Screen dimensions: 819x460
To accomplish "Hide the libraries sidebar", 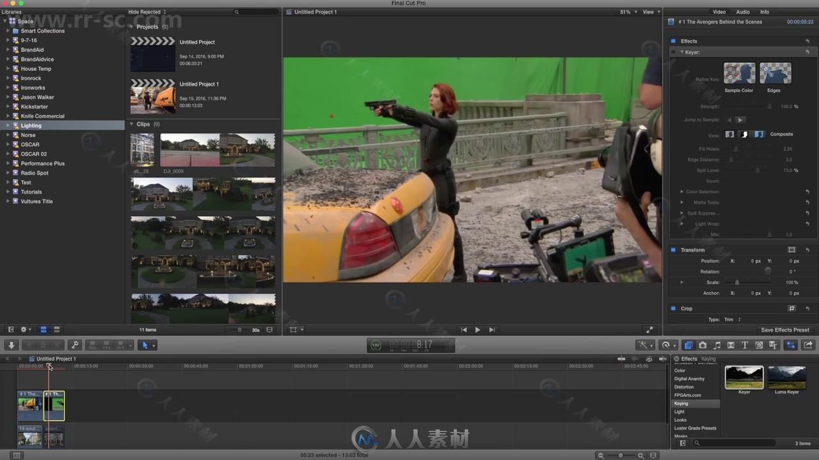I will 11,330.
